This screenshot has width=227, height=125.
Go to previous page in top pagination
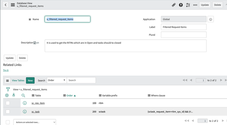[x=191, y=80]
